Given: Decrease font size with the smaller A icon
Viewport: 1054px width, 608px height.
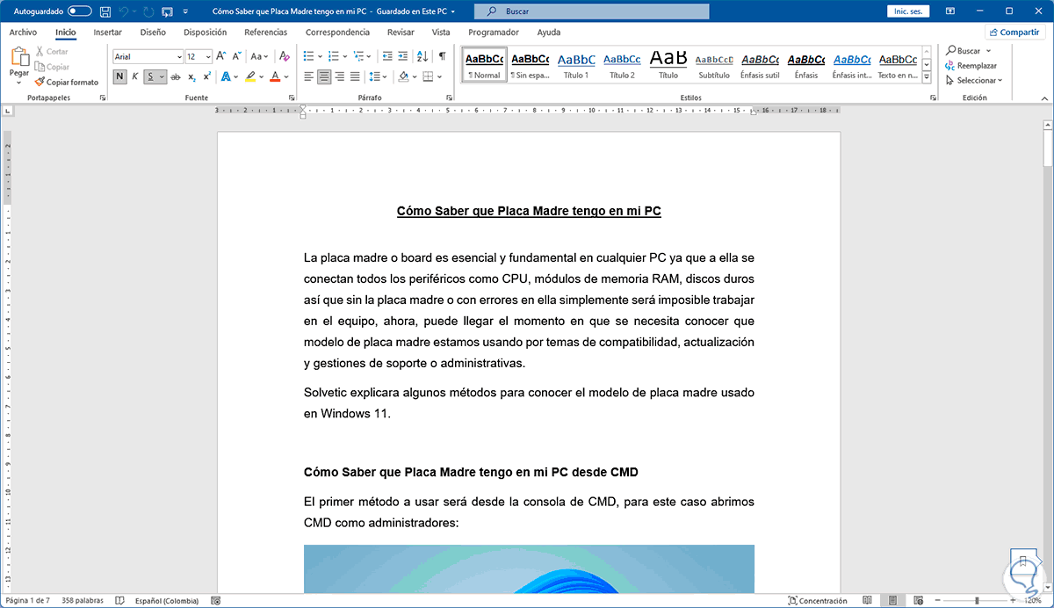Looking at the screenshot, I should tap(236, 56).
